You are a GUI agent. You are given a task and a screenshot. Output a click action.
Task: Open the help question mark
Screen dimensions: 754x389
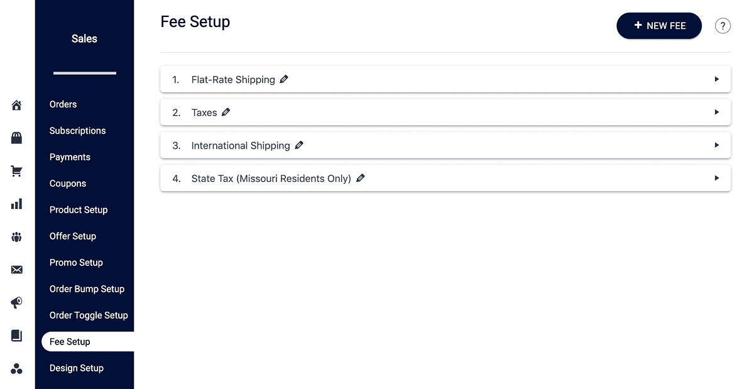tap(723, 26)
